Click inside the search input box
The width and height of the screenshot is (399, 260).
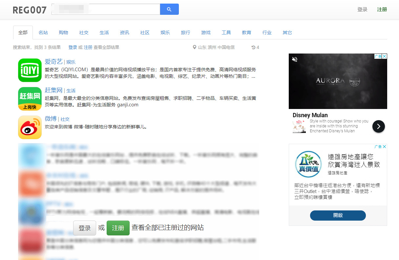[x=105, y=9]
